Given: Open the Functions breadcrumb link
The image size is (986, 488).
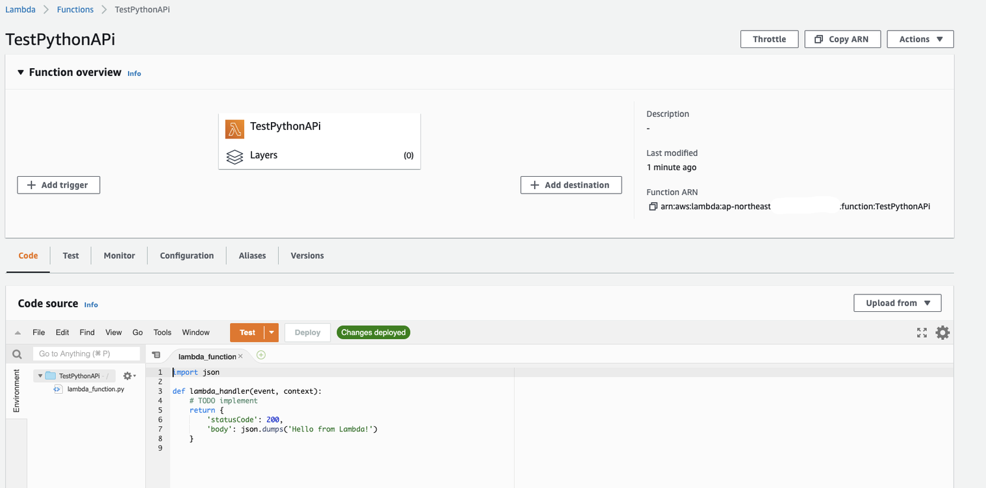Looking at the screenshot, I should (75, 10).
